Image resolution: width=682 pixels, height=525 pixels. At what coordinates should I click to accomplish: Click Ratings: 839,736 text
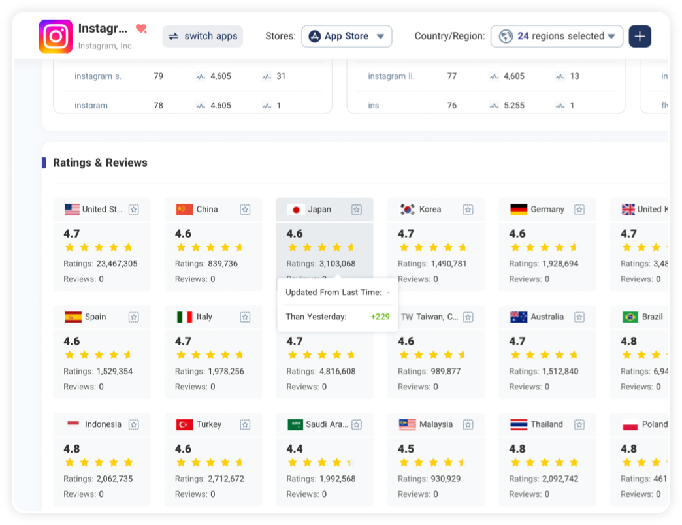click(206, 264)
